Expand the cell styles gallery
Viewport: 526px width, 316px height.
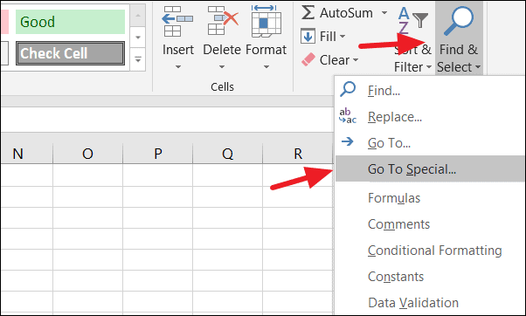(137, 59)
